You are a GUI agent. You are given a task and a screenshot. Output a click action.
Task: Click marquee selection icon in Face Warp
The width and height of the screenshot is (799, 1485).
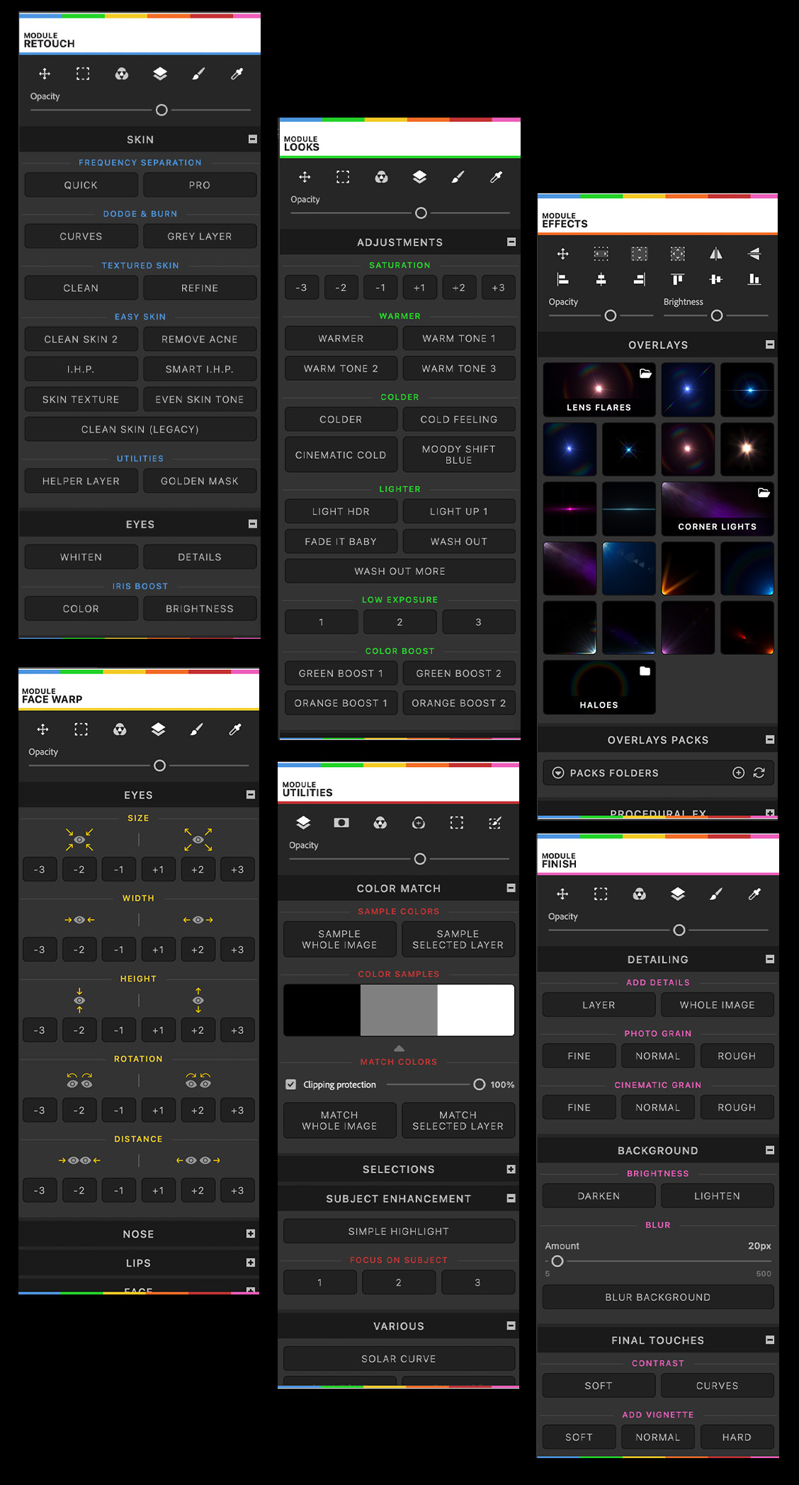[x=81, y=729]
